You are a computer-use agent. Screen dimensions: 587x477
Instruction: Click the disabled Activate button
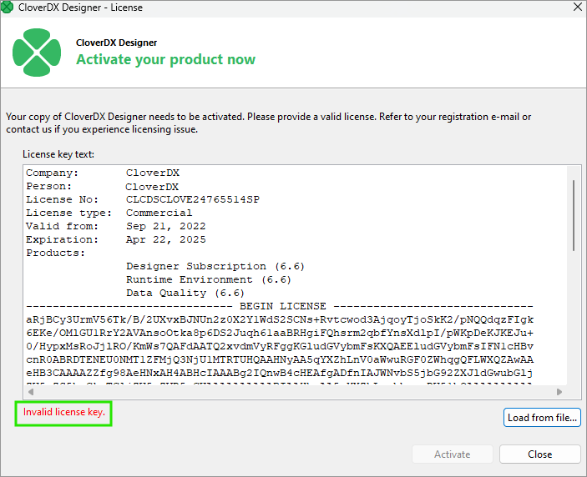click(x=453, y=454)
